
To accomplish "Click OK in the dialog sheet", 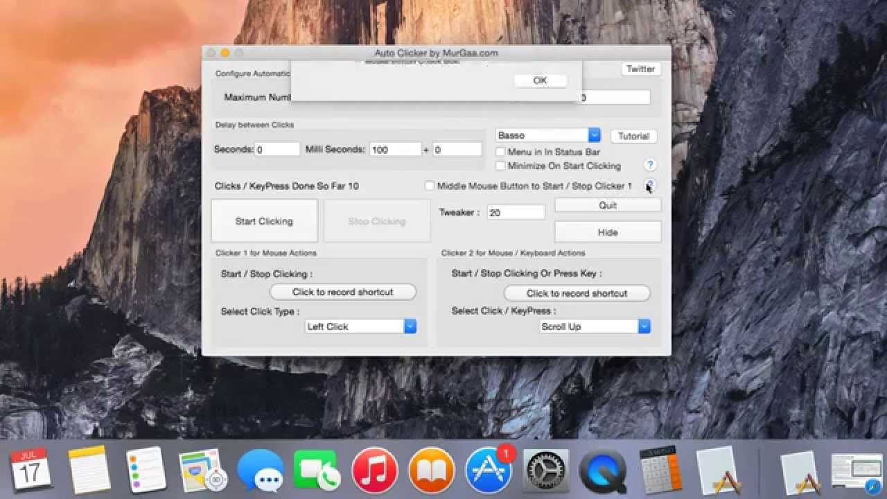I will coord(541,80).
